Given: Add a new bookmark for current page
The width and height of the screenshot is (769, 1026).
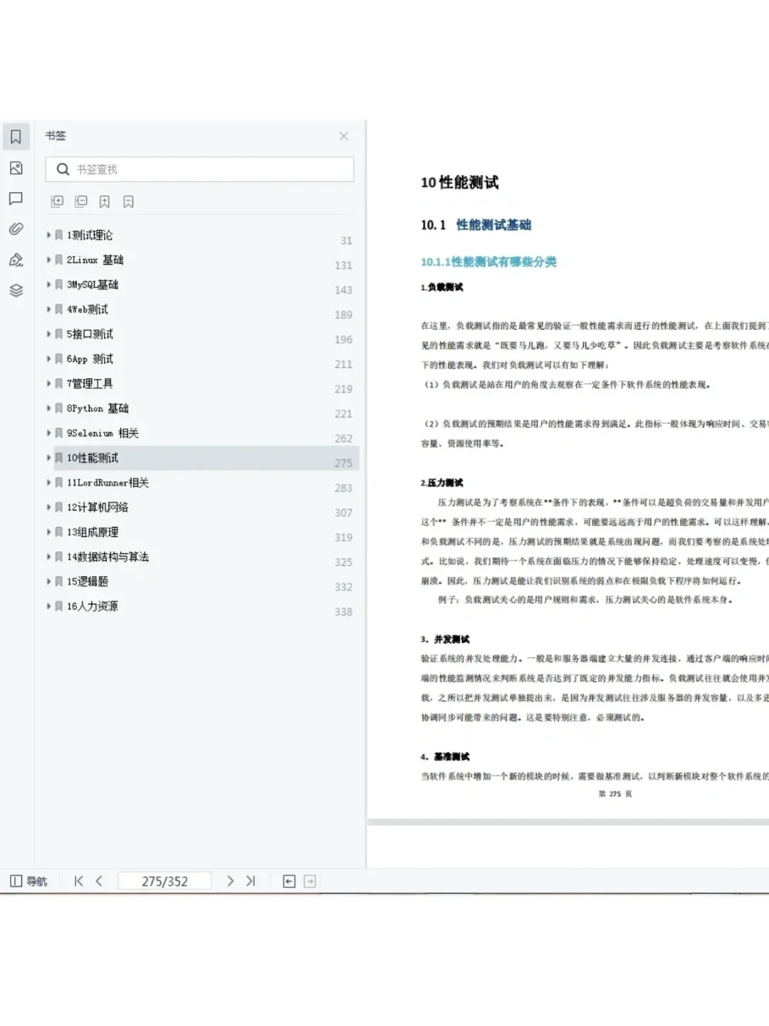Looking at the screenshot, I should tap(104, 201).
